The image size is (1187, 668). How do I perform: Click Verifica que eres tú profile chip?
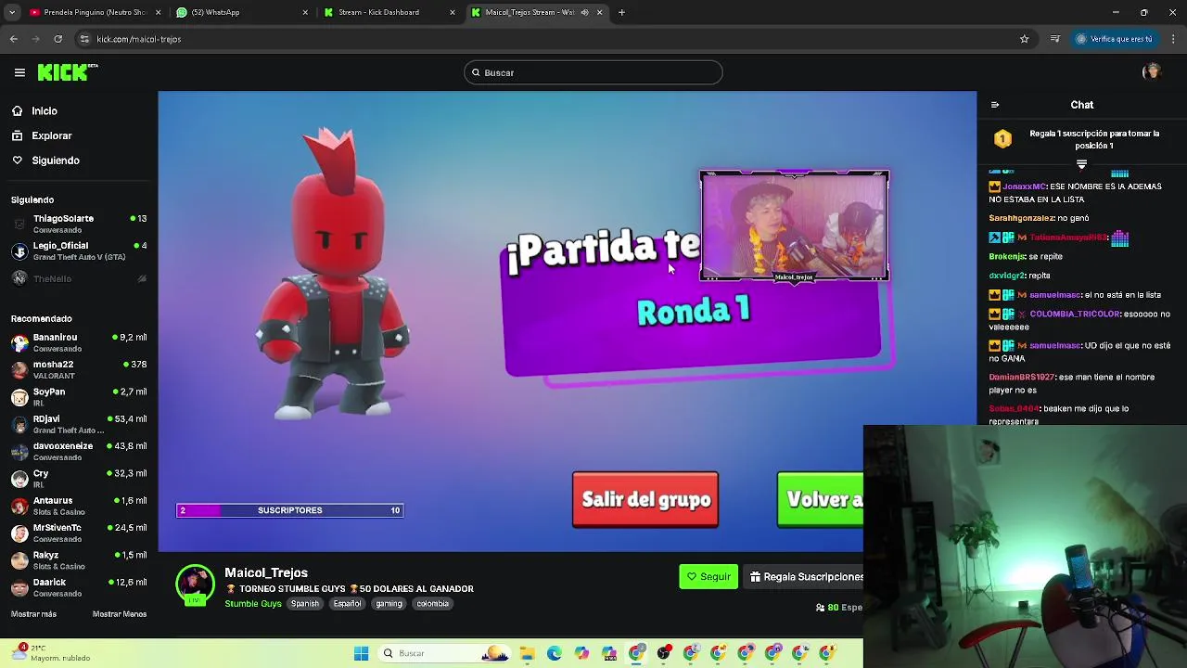1114,39
